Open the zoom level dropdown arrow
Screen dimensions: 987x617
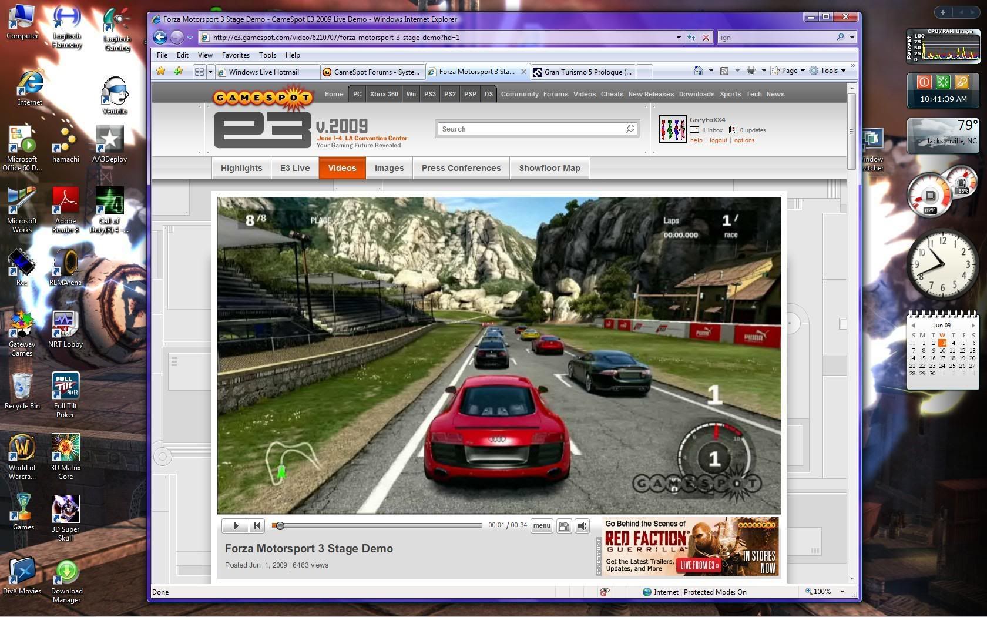coord(842,592)
